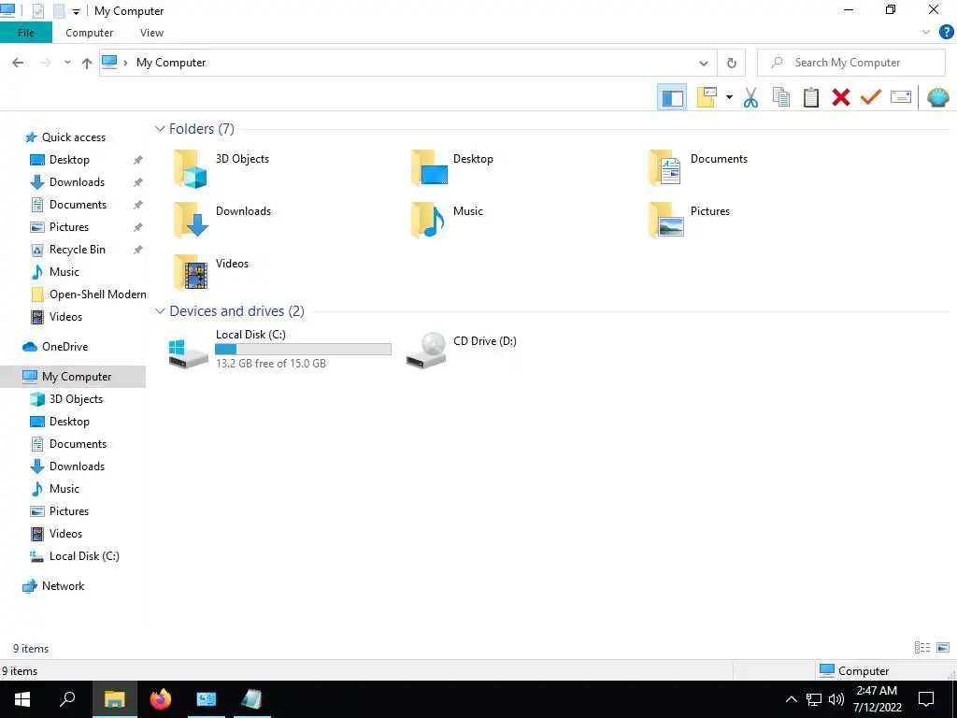Go up one level with Up arrow
The image size is (957, 718).
coord(87,63)
